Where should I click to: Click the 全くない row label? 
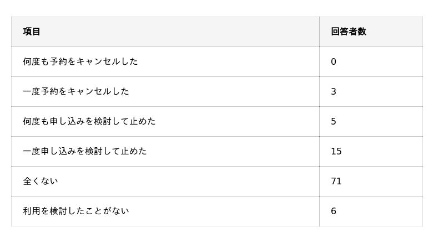[41, 181]
